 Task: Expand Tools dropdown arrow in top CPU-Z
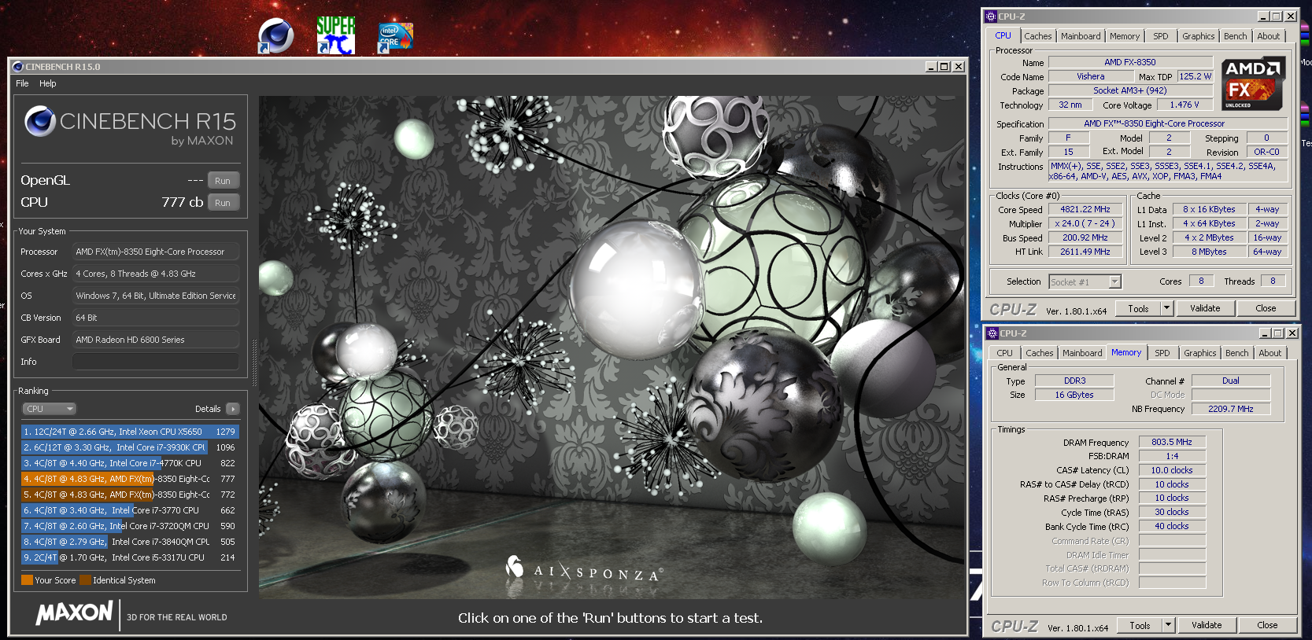coord(1167,308)
